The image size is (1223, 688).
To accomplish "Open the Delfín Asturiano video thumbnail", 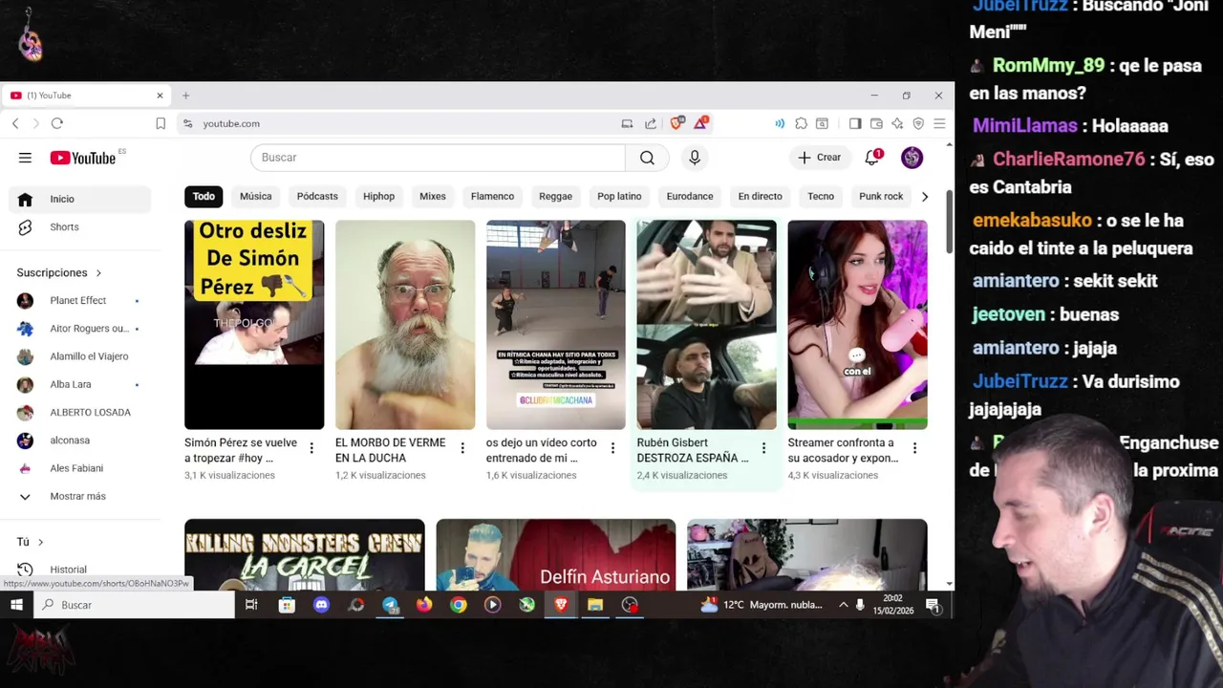I will coord(556,555).
